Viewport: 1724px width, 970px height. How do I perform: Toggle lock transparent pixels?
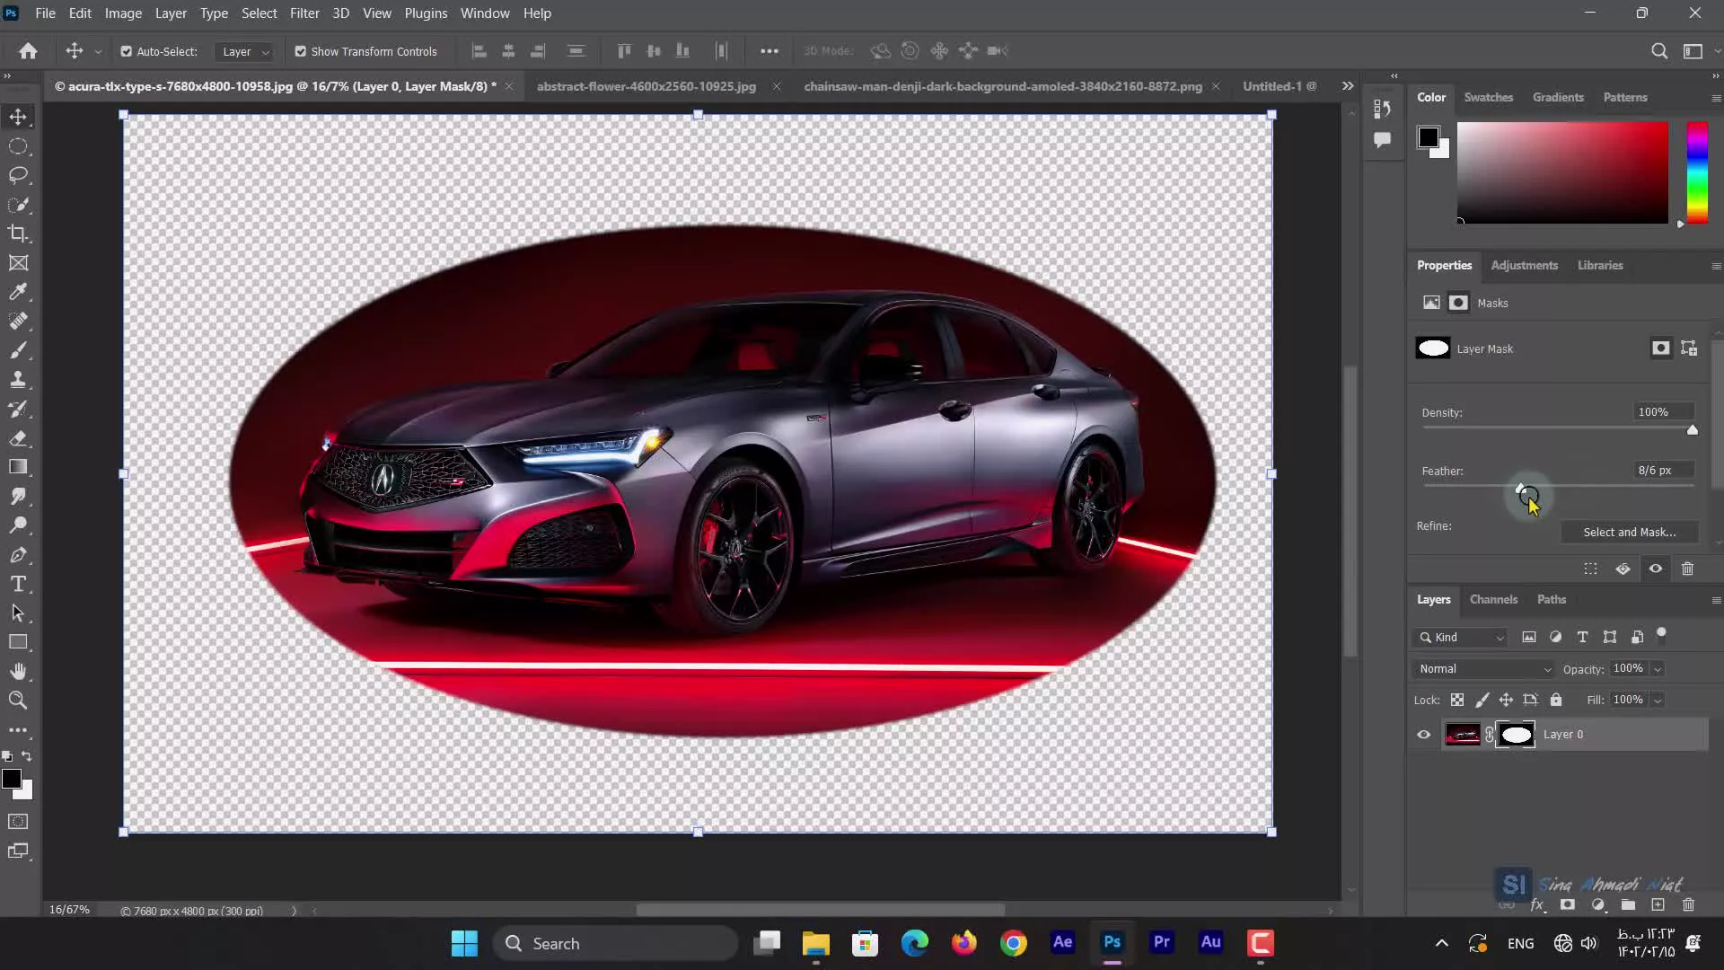click(1457, 700)
